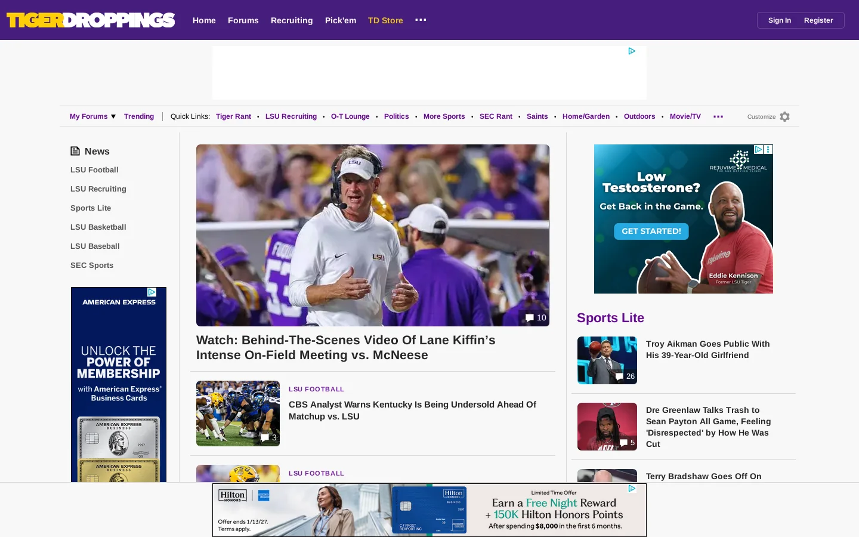Read CBS Analyst Warns Kentucky headline
This screenshot has height=537, width=859.
pyautogui.click(x=412, y=411)
